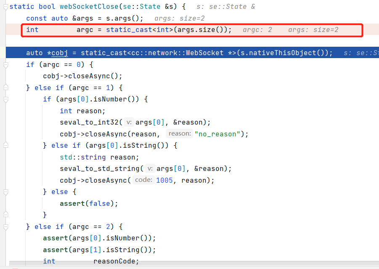
Task: Click inline value 'args: size=2' after s.args()
Action: 180,19
